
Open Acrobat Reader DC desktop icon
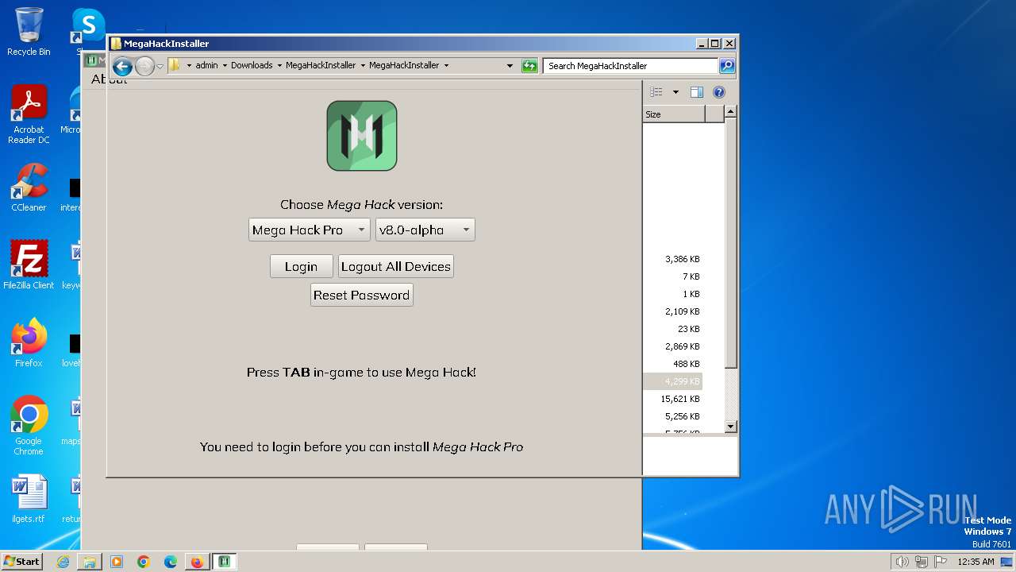(x=29, y=115)
